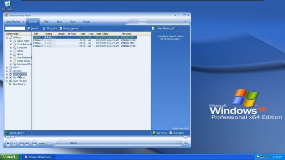The width and height of the screenshot is (285, 160).
Task: Switch to the Burn tab
Action: (59, 22)
